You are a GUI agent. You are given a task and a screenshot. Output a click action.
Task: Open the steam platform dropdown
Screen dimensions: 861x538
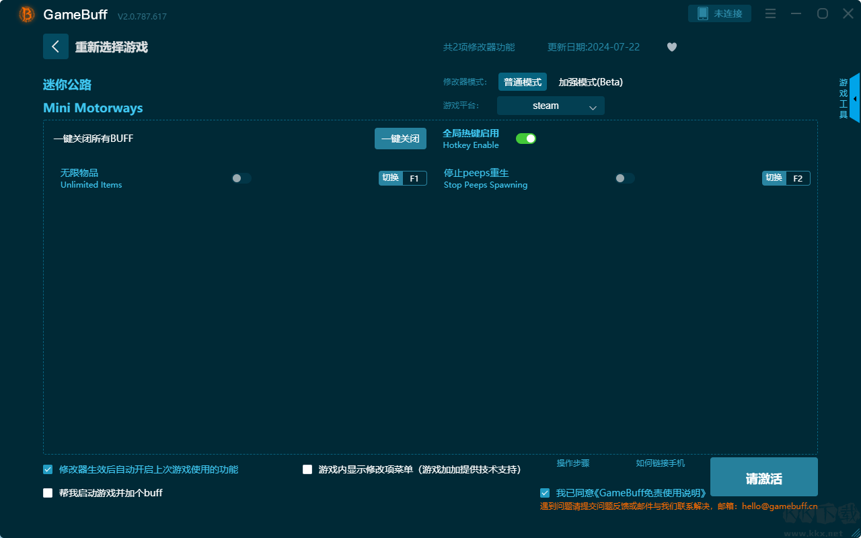[x=550, y=106]
